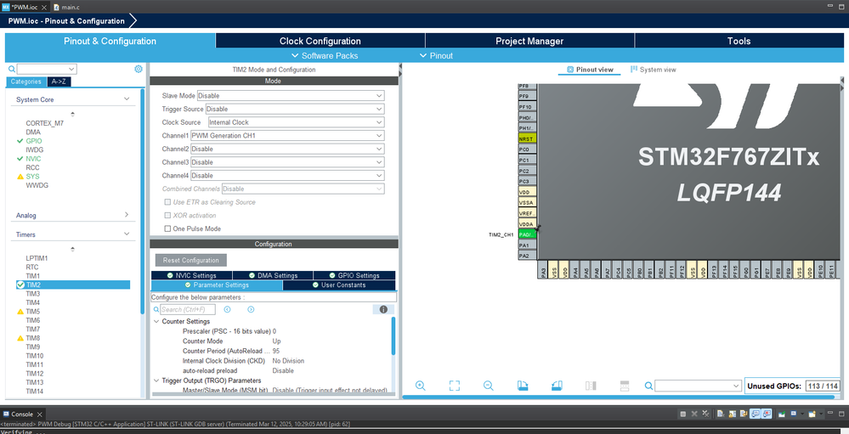Open the User Constants tab
The height and width of the screenshot is (434, 849).
339,285
